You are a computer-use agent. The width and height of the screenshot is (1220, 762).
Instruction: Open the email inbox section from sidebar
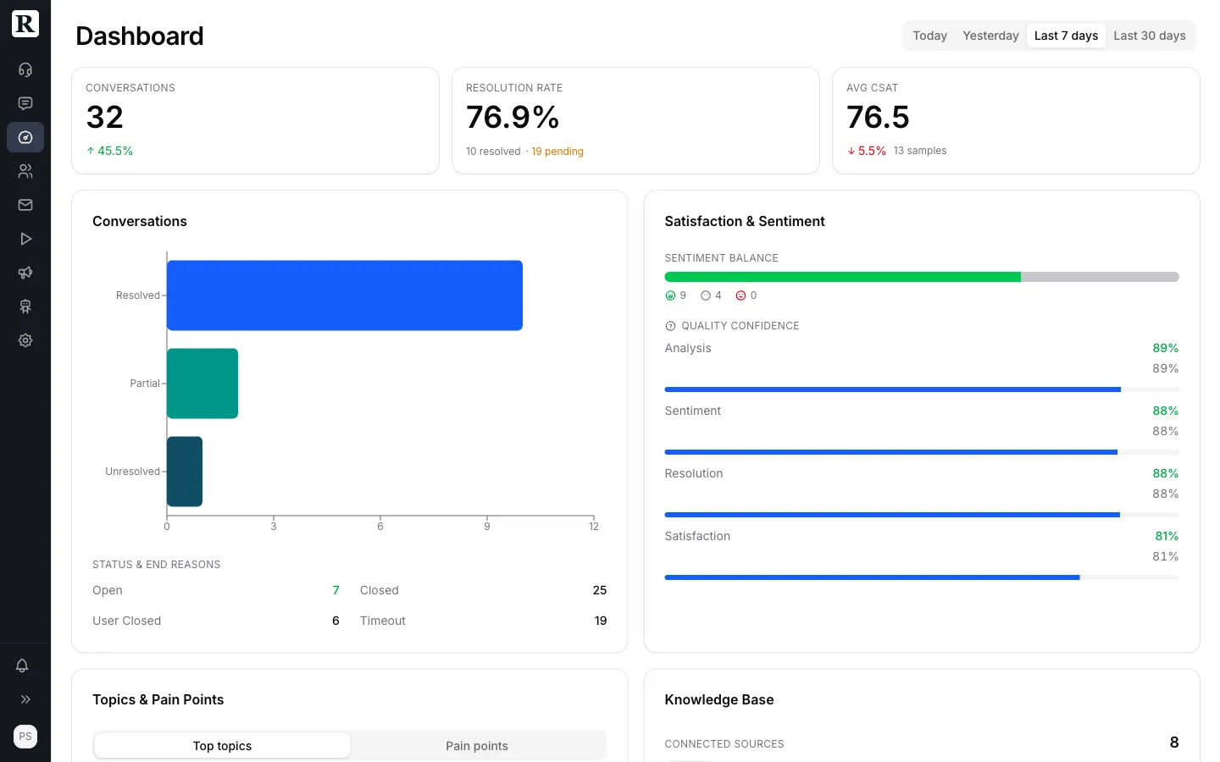(25, 205)
